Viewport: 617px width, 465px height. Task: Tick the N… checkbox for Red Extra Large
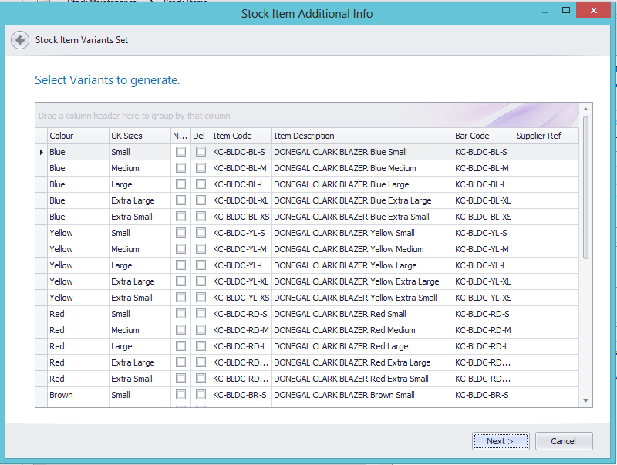click(180, 362)
